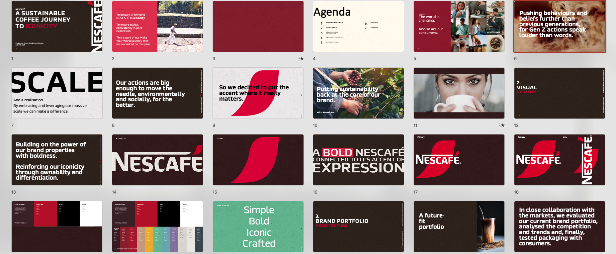
Task: Click slide number label '8'
Action: (113, 125)
